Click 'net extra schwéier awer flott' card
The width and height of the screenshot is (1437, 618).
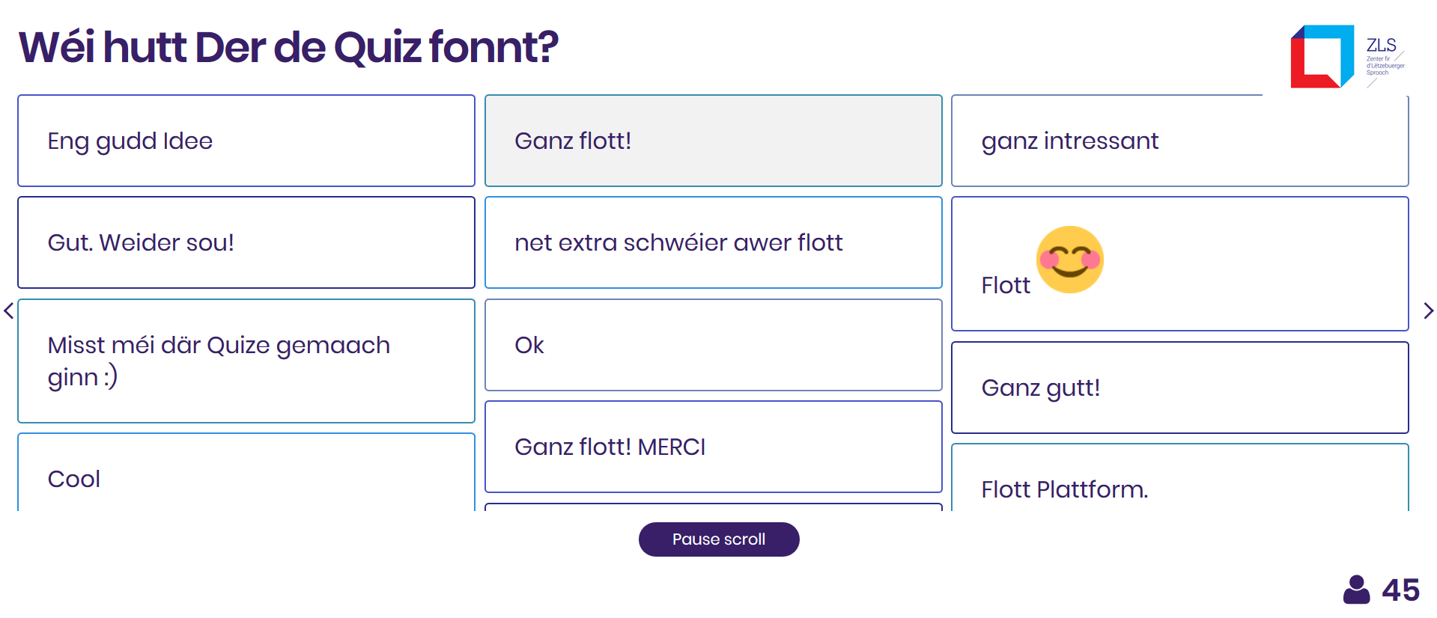pos(713,242)
